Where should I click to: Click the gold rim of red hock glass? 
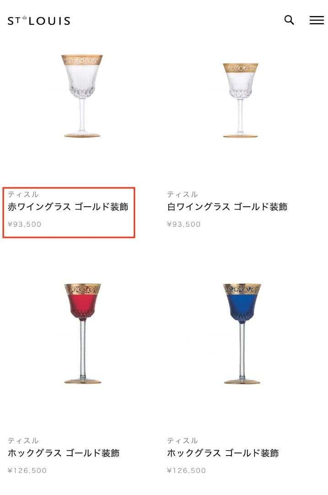click(x=82, y=289)
